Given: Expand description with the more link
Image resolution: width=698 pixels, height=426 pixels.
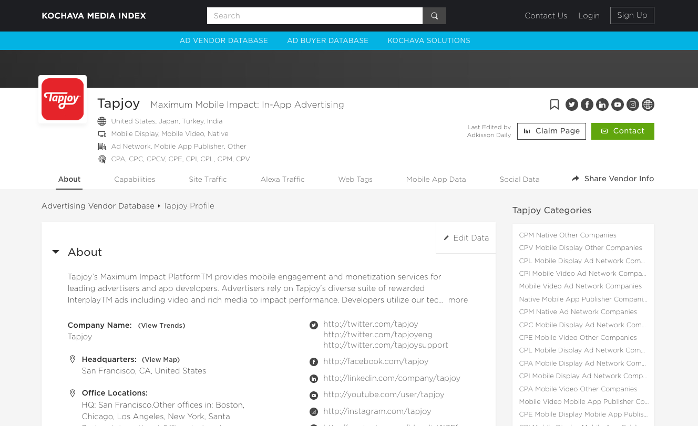Looking at the screenshot, I should (458, 300).
